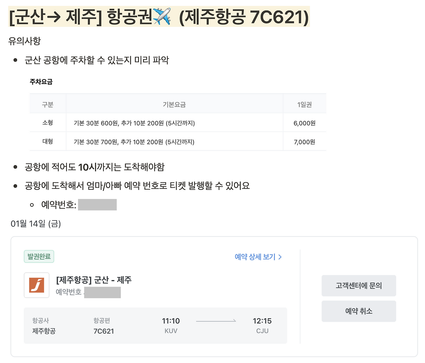
Task: Open 예약 상세 보기 link
Action: 255,257
